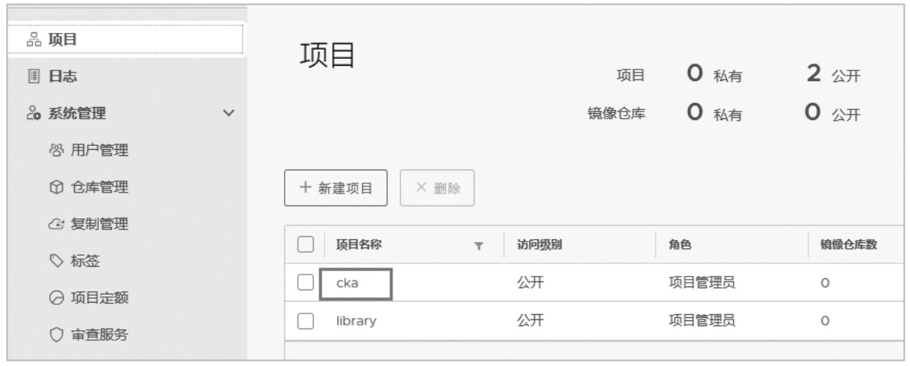Collapse the 系统管理 chevron

tap(229, 113)
